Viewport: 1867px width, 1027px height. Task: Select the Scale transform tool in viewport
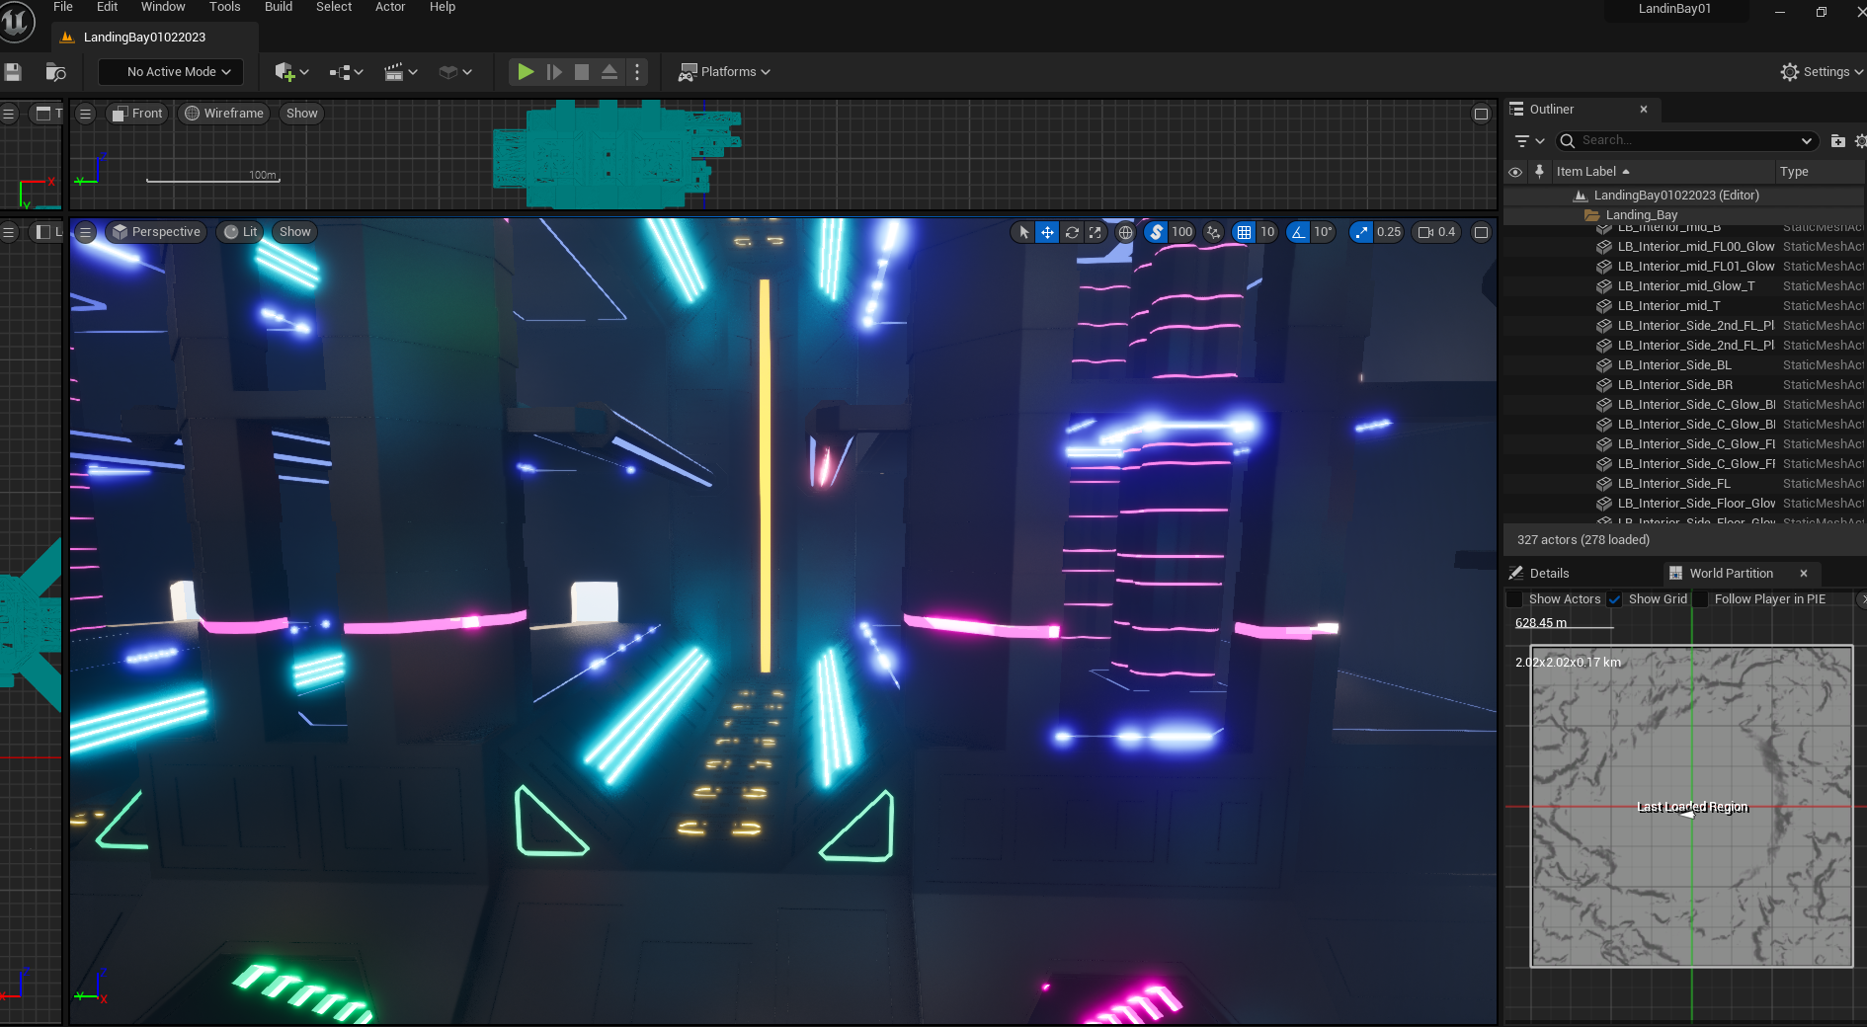click(1096, 232)
